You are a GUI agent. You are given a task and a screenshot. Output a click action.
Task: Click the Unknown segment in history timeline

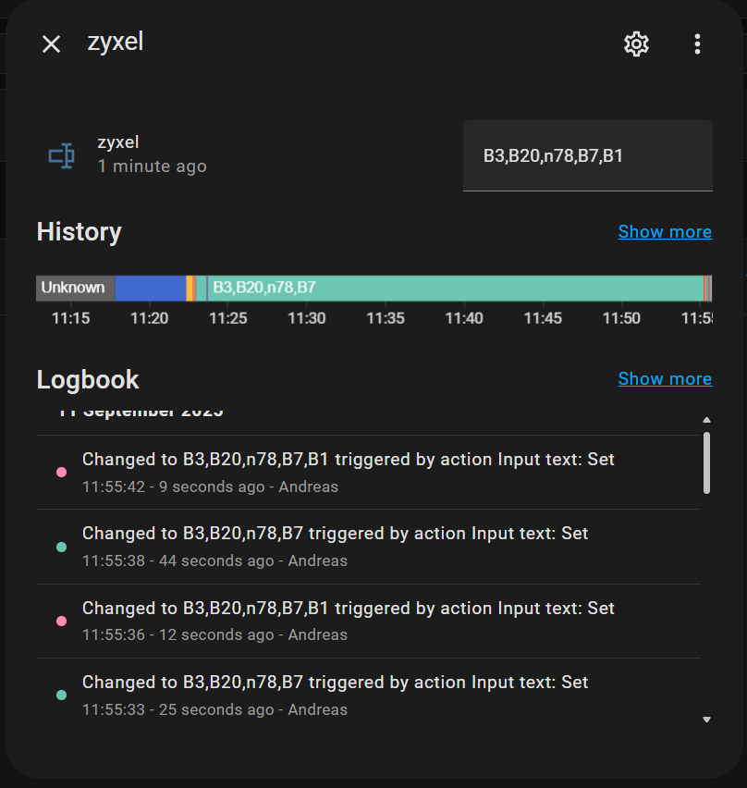click(75, 288)
